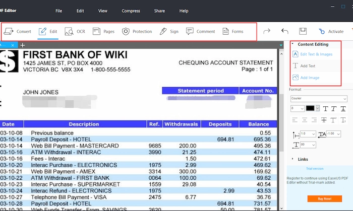This screenshot has height=211, width=353.
Task: Open the Compress menu
Action: click(x=131, y=11)
